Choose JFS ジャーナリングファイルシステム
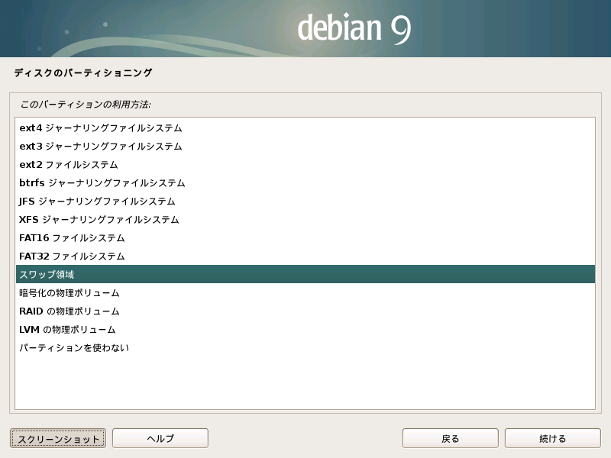This screenshot has width=611, height=458. click(x=97, y=202)
